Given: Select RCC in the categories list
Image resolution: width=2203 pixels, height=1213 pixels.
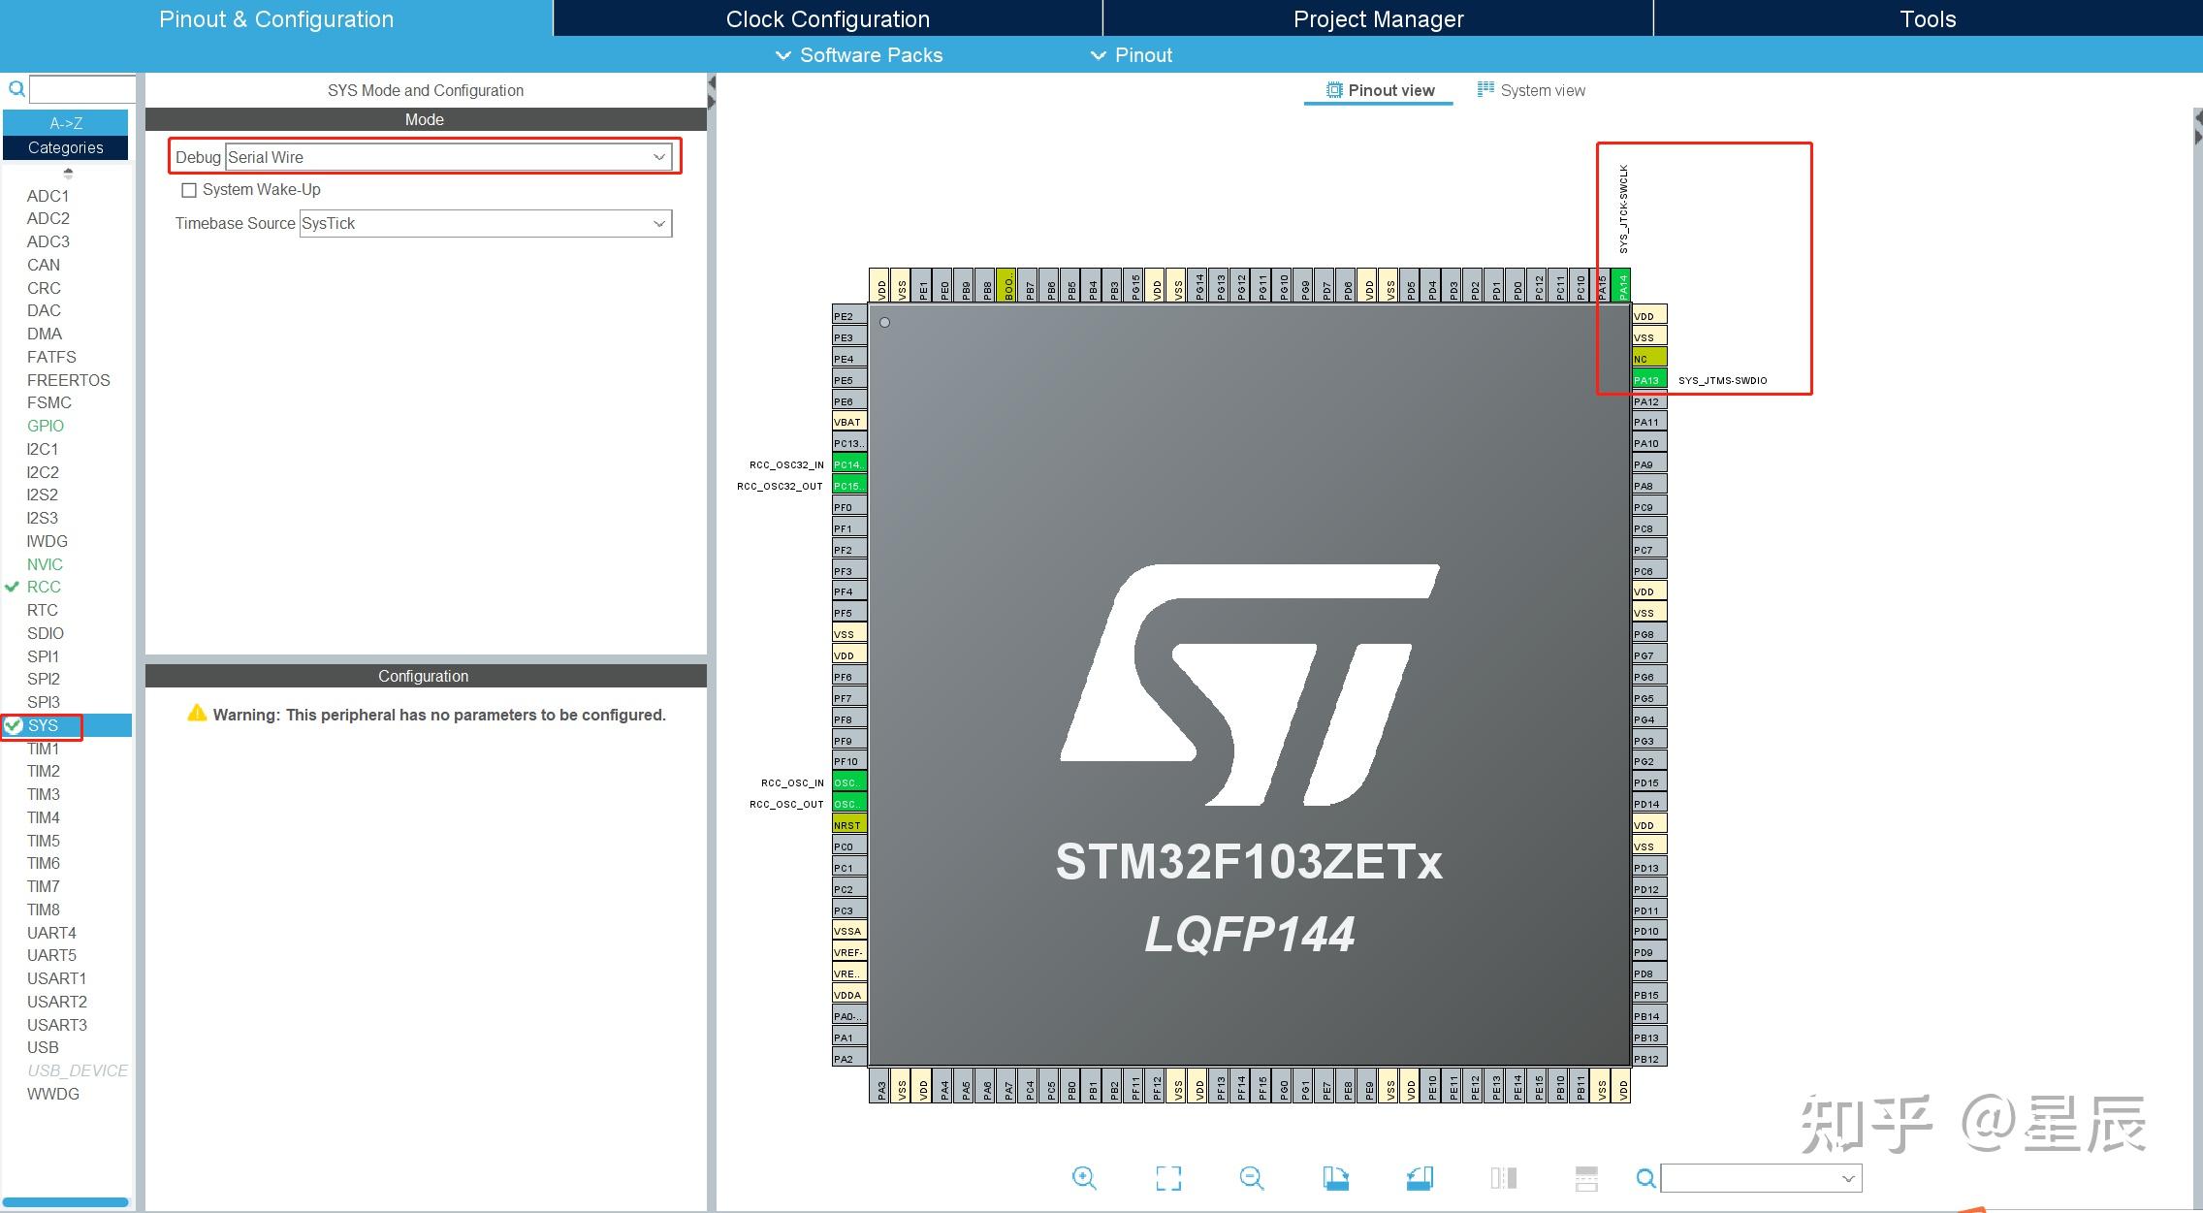Looking at the screenshot, I should pos(44,587).
